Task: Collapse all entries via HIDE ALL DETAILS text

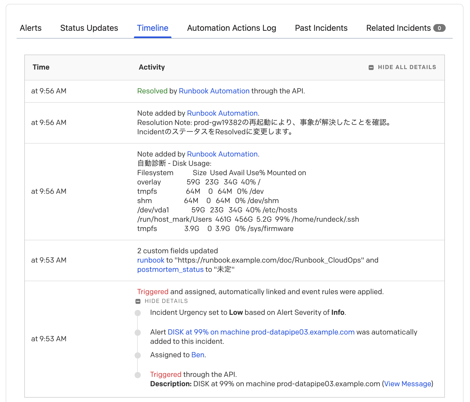Action: pos(407,67)
